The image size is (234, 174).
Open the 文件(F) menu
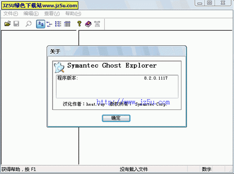(x=11, y=14)
